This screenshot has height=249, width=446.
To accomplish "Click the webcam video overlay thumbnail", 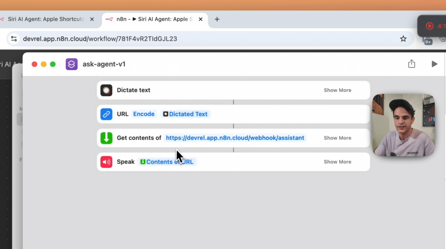I will pyautogui.click(x=403, y=125).
